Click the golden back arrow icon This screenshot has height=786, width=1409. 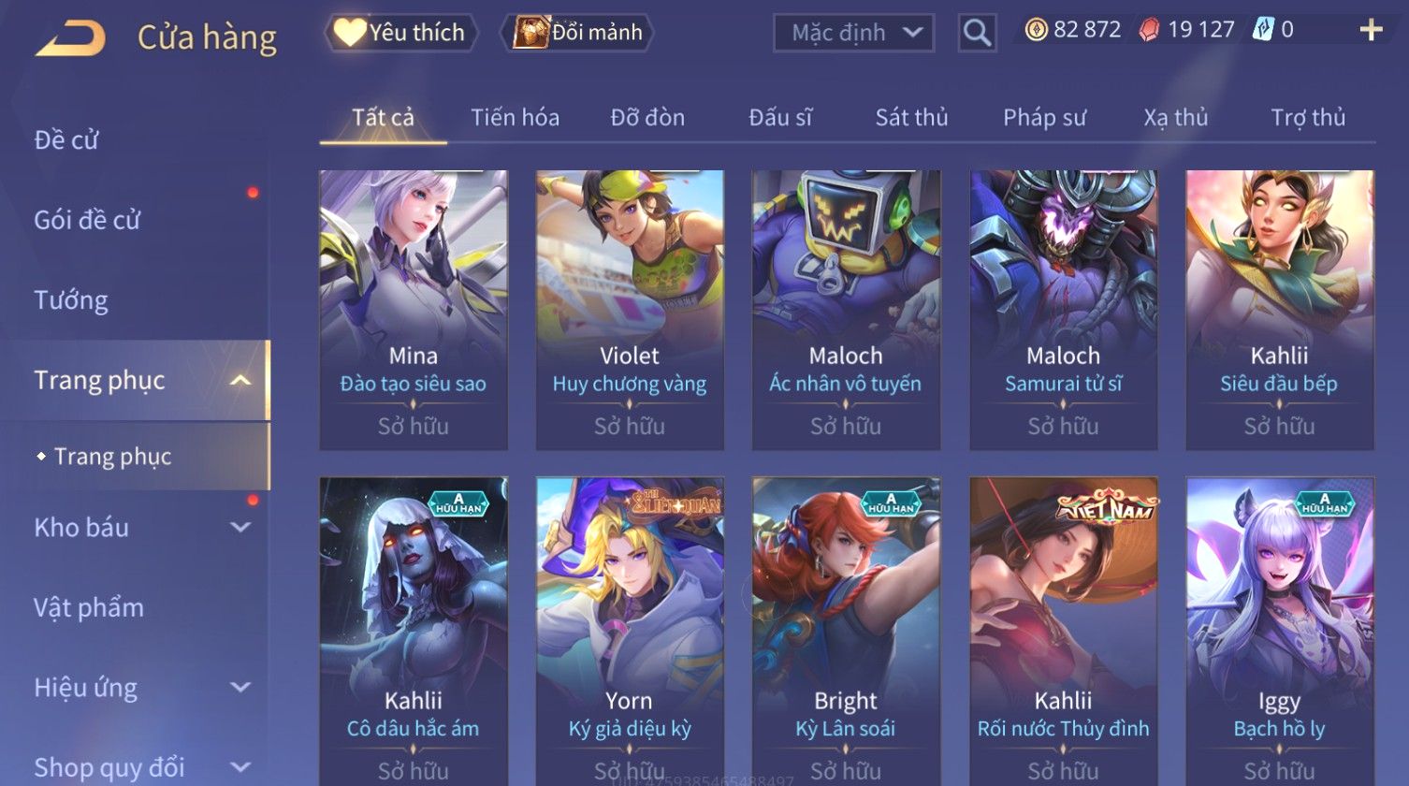click(70, 38)
